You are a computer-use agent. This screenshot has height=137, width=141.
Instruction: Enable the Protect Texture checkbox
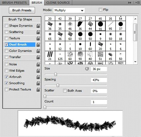6,89
